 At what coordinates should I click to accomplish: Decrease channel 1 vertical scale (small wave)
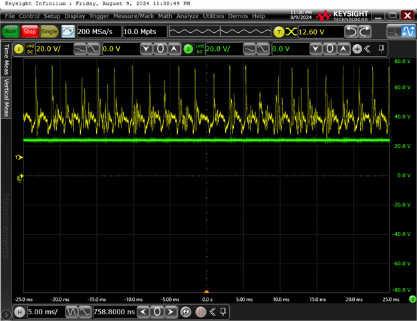pyautogui.click(x=80, y=49)
